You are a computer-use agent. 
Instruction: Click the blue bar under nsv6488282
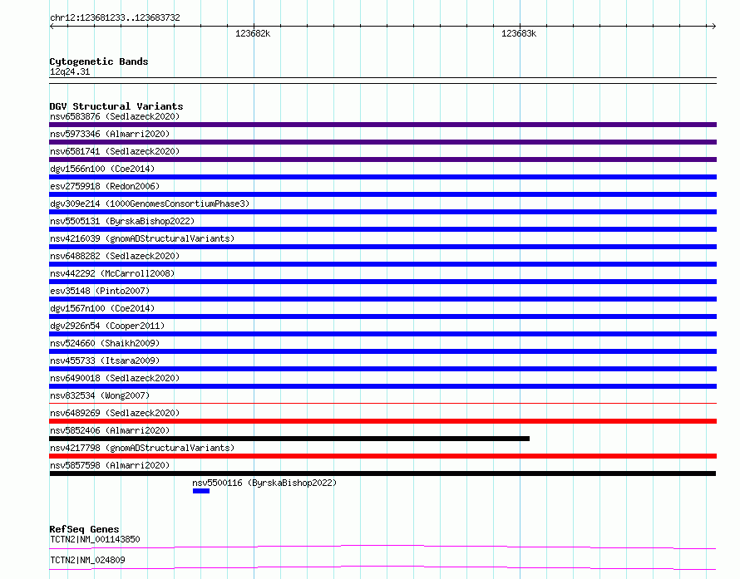pos(382,264)
